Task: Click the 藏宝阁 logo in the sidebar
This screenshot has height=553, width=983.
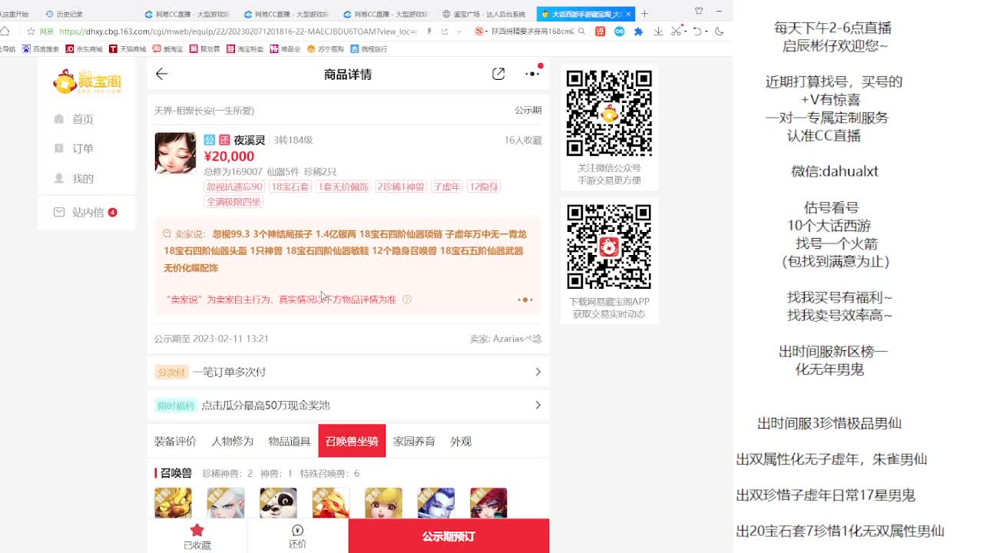Action: [x=87, y=81]
